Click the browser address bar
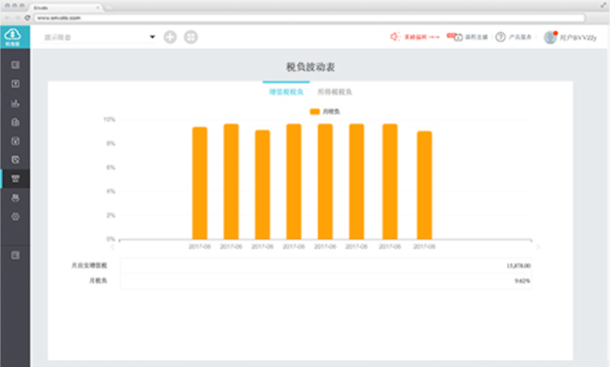The image size is (610, 367). click(x=310, y=18)
